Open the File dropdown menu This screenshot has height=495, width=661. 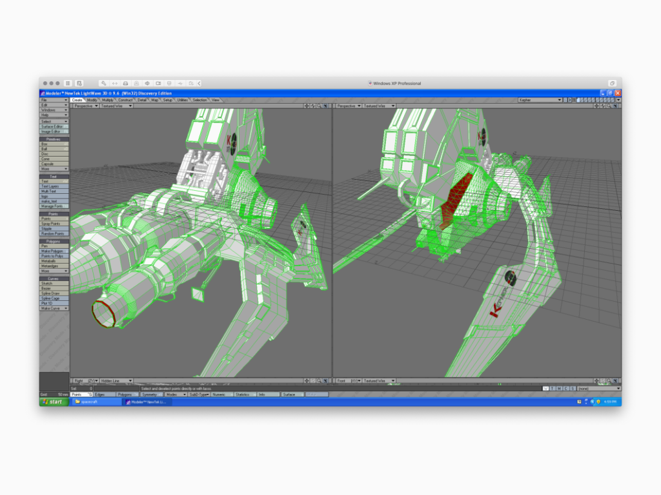click(54, 100)
